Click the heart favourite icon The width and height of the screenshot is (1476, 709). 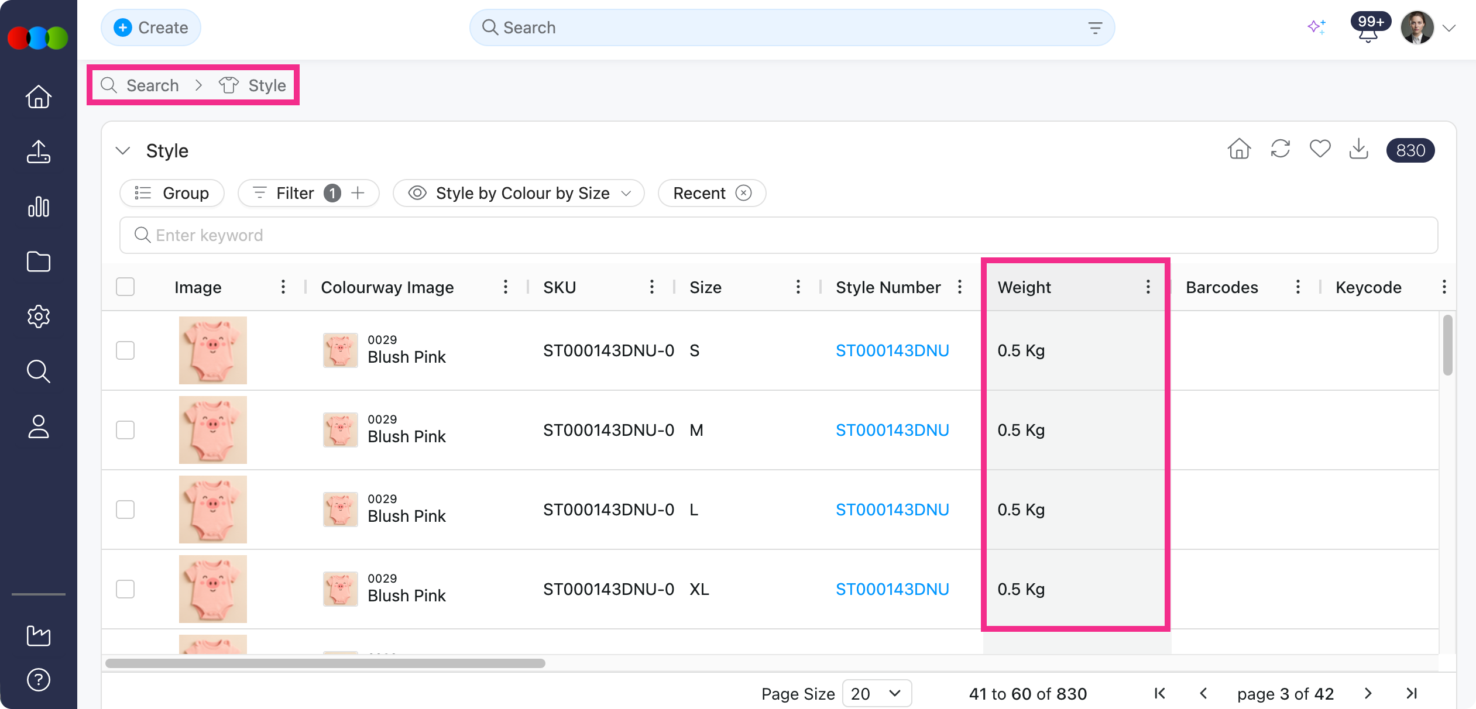[x=1320, y=149]
